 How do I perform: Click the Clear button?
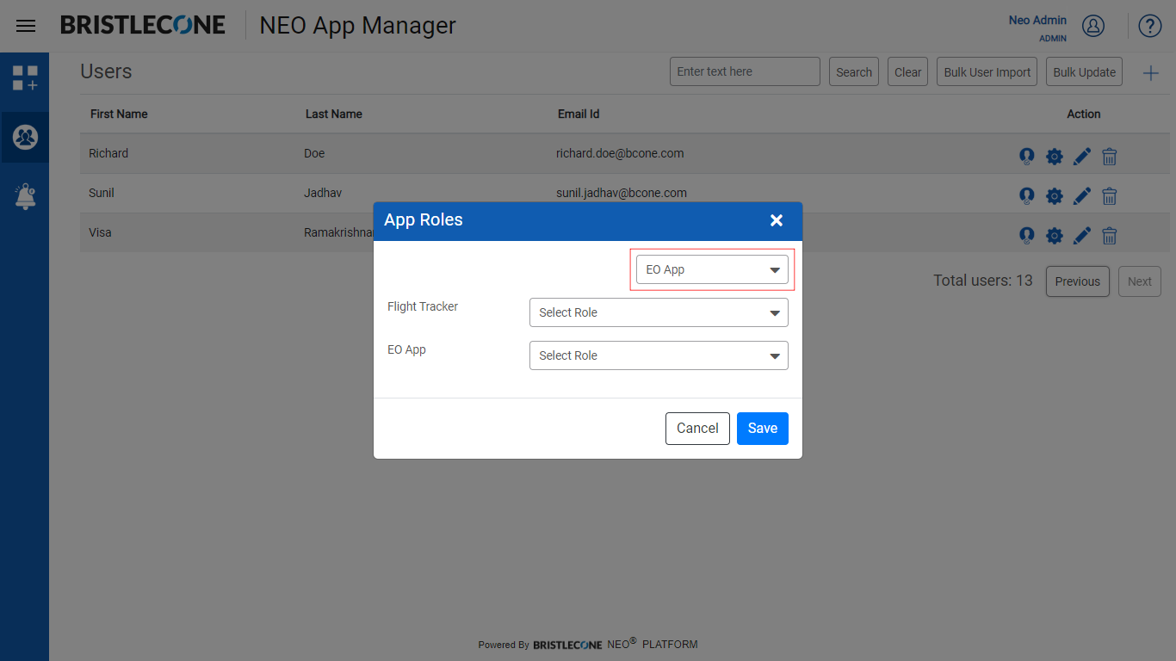[x=907, y=72]
